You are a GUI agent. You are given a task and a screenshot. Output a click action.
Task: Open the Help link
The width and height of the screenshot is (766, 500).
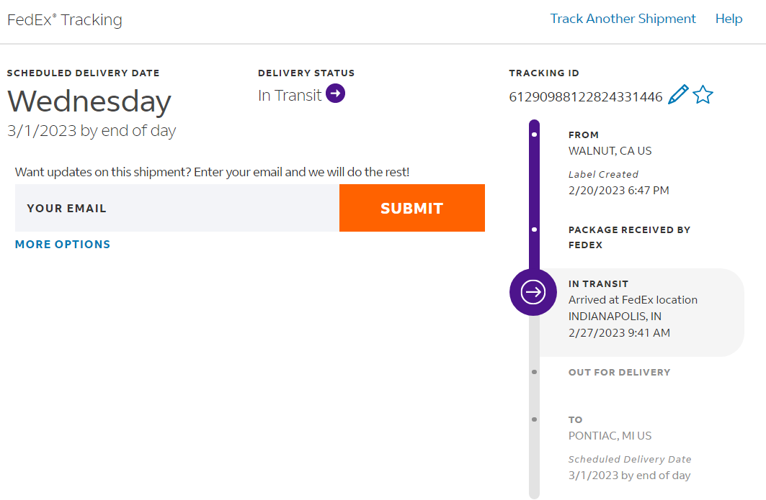[x=729, y=19]
